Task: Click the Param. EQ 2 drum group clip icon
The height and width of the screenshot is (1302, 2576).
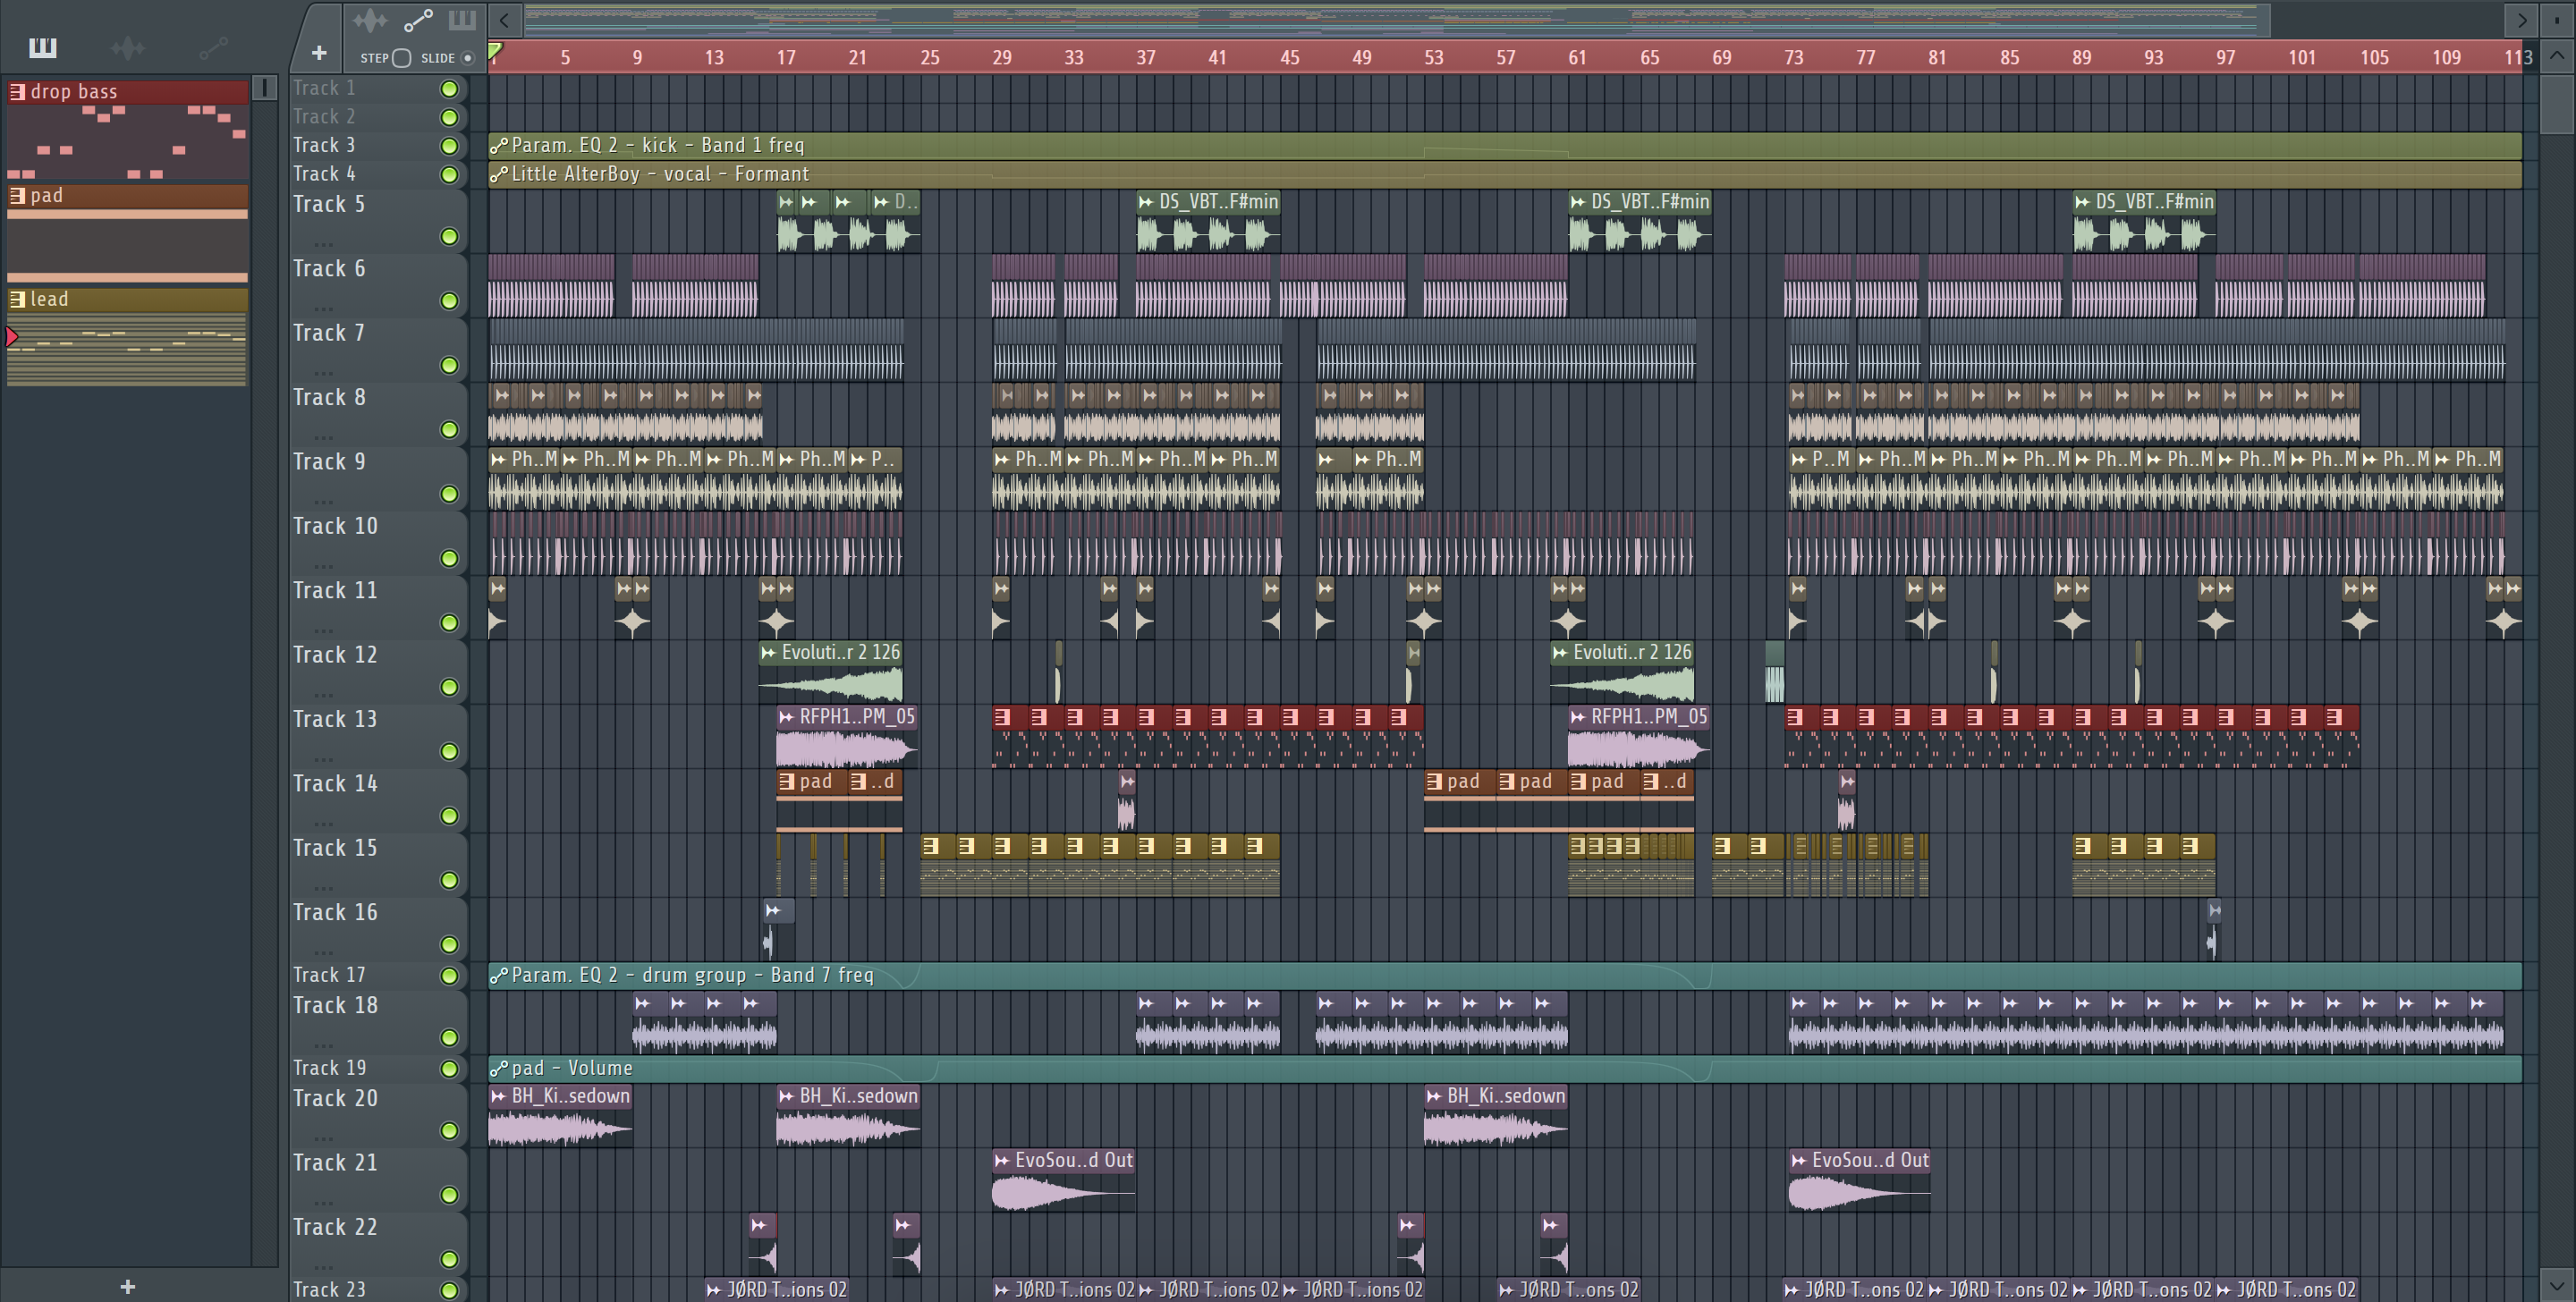Action: pos(499,976)
